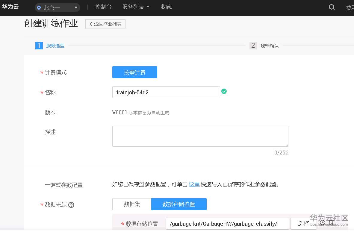Click the 一键式参数配置 label
The height and width of the screenshot is (232, 354).
click(64, 185)
